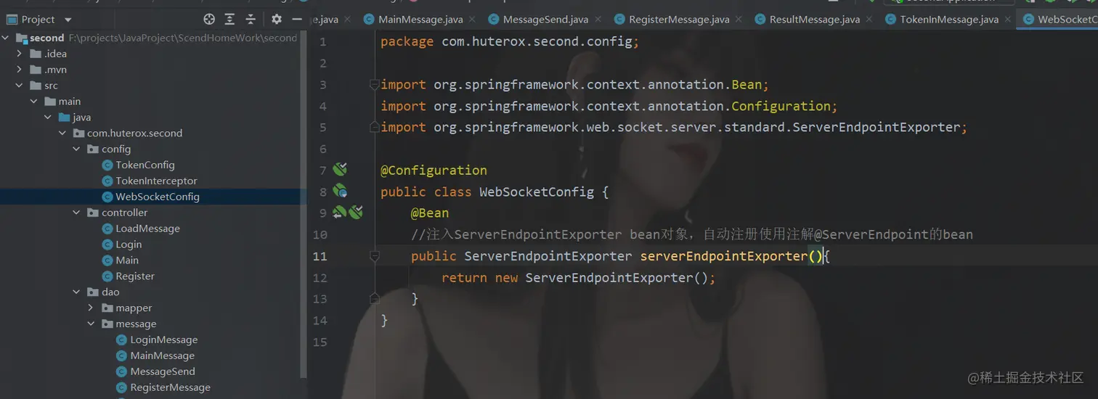
Task: Open the Main class in controller
Action: 127,260
